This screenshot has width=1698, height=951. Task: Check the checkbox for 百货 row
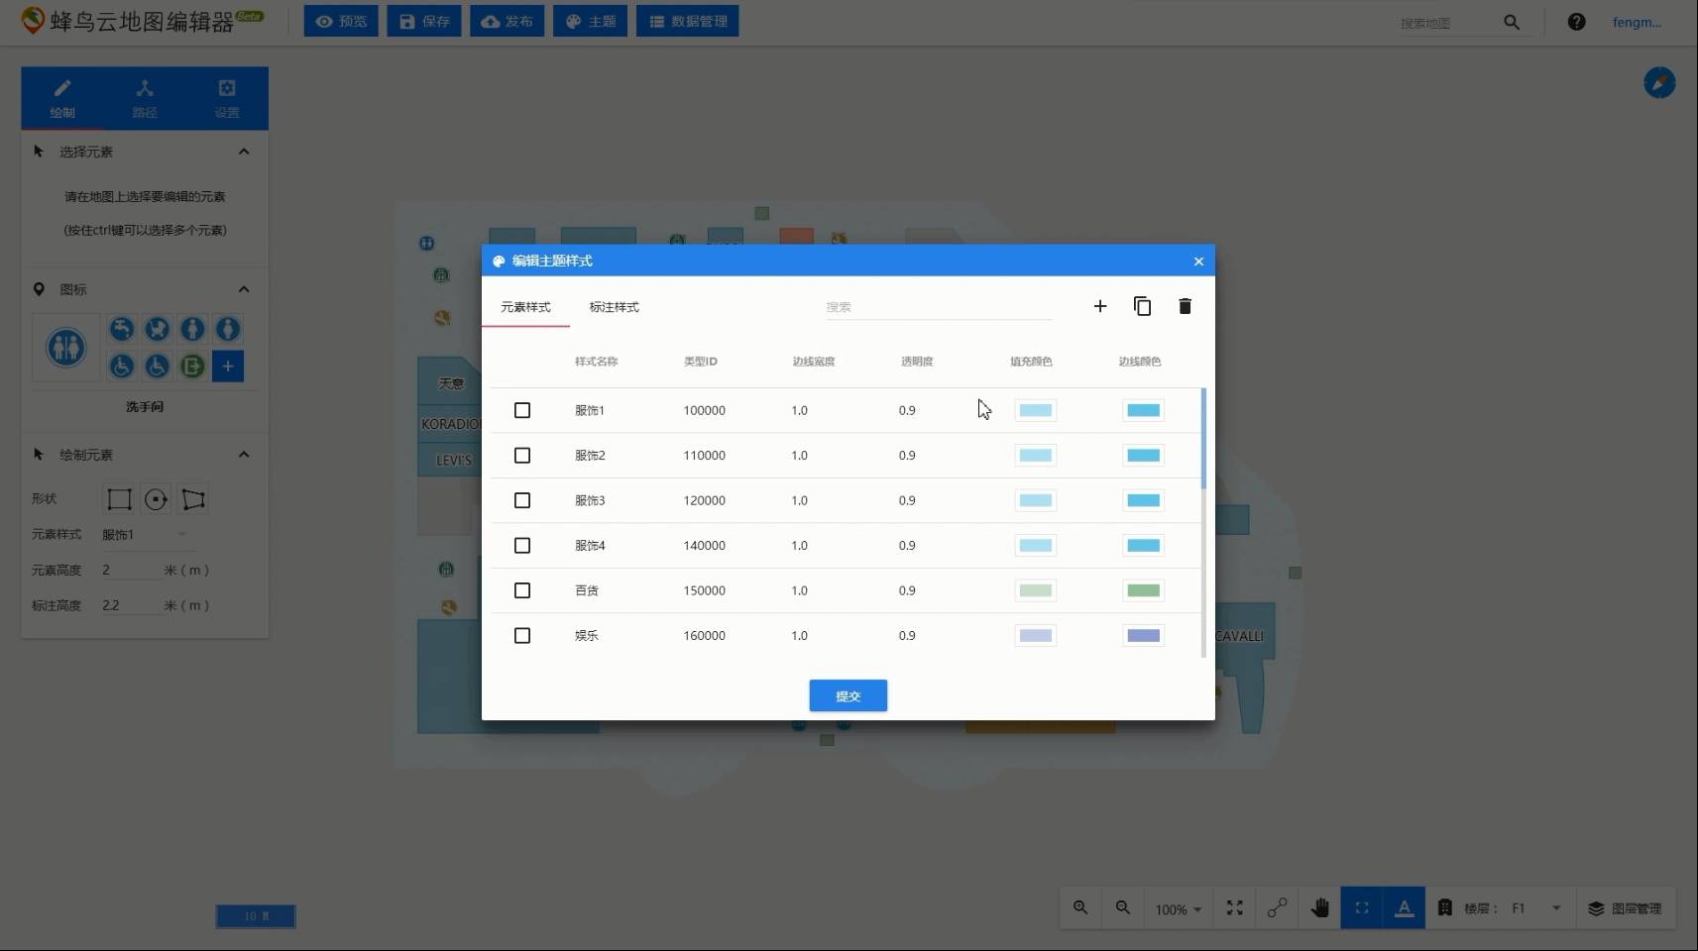522,590
